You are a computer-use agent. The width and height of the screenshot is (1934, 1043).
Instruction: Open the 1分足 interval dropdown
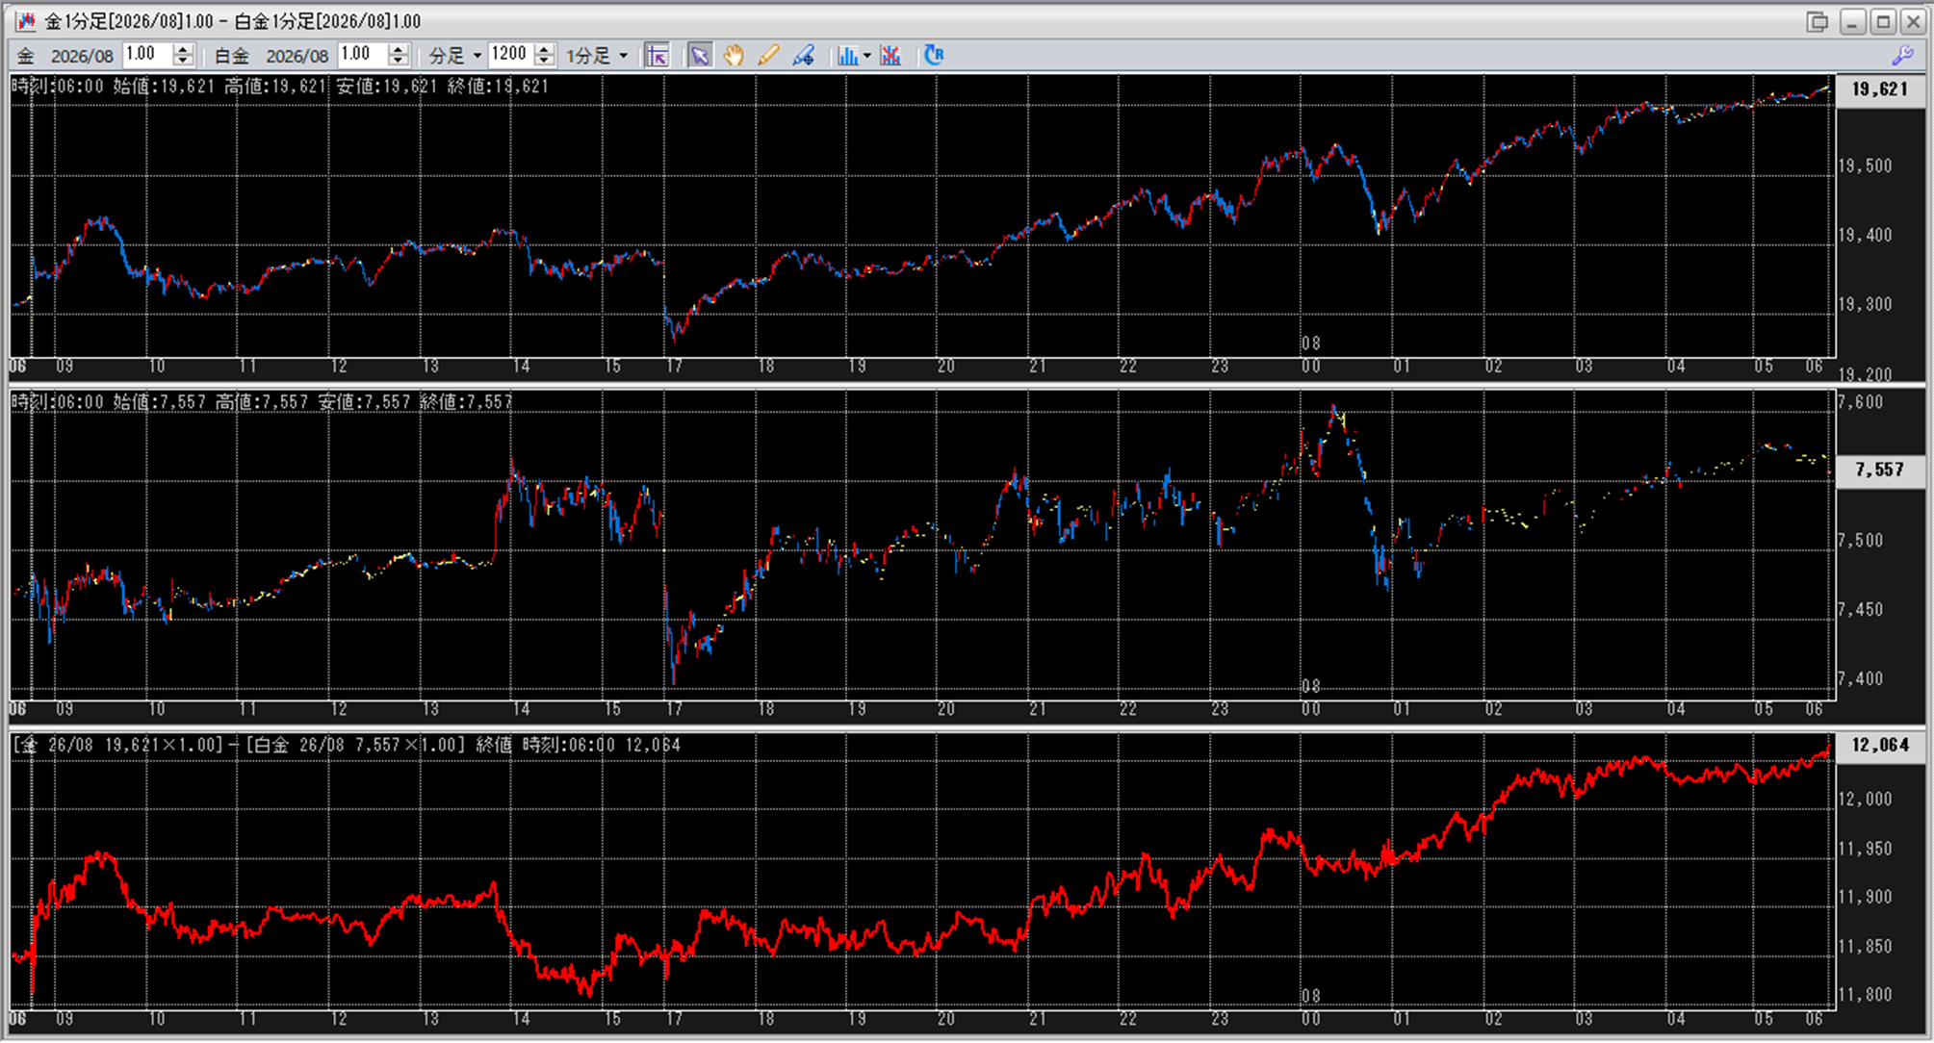(624, 56)
